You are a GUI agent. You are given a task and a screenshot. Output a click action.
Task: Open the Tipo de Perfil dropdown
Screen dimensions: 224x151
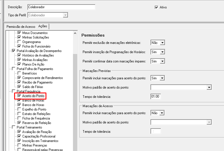pyautogui.click(x=65, y=15)
